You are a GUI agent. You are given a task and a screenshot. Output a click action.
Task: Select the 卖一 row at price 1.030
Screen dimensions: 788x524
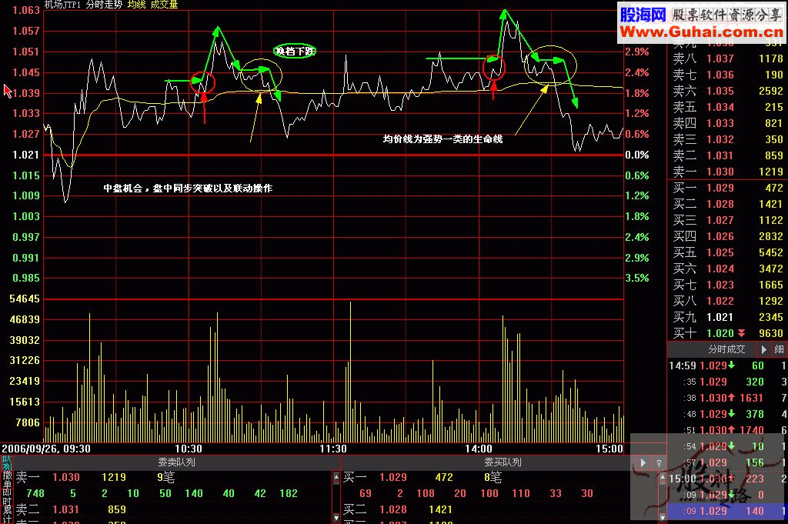point(726,172)
